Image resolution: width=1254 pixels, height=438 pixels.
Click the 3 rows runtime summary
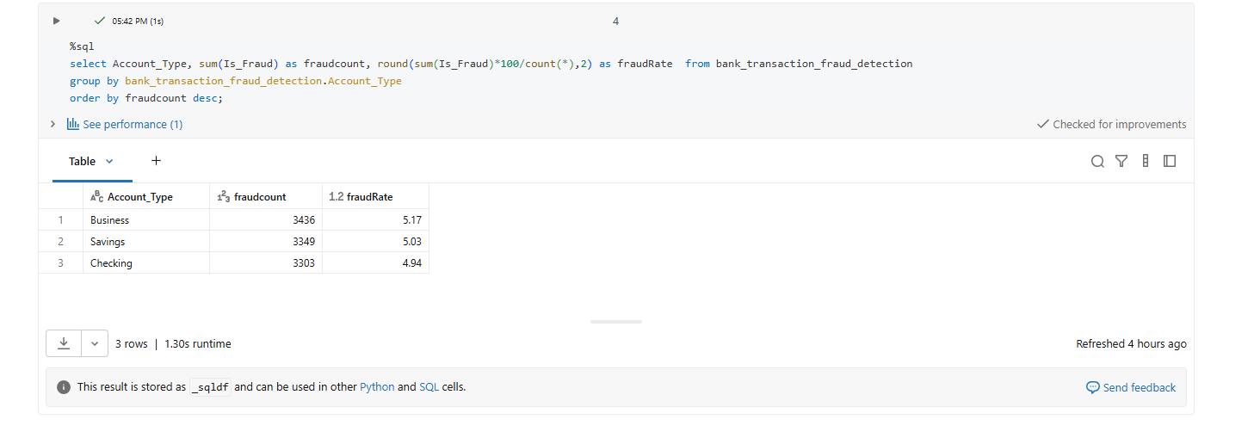pyautogui.click(x=173, y=343)
